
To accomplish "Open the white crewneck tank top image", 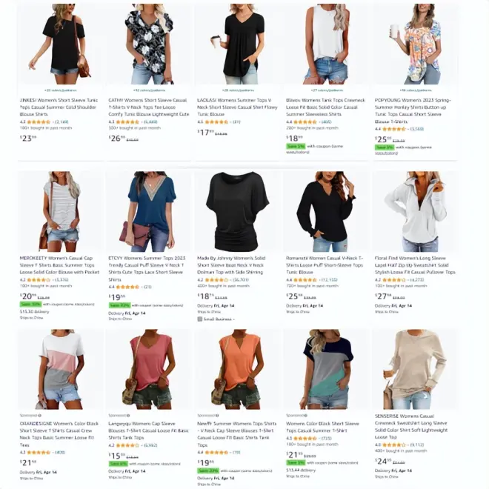I will (326, 44).
